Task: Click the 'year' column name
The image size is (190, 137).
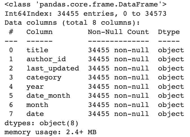Action: pos(35,86)
